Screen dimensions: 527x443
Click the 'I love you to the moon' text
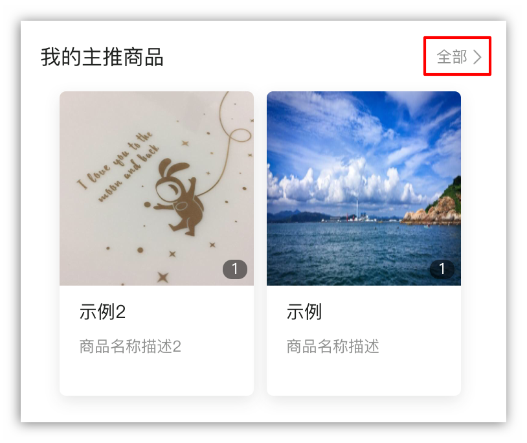point(118,167)
